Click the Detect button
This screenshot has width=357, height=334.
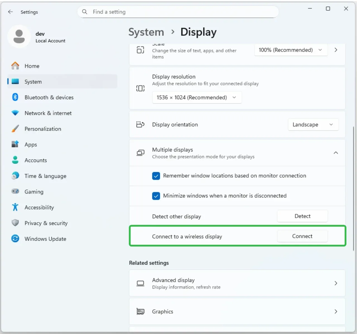pyautogui.click(x=302, y=216)
